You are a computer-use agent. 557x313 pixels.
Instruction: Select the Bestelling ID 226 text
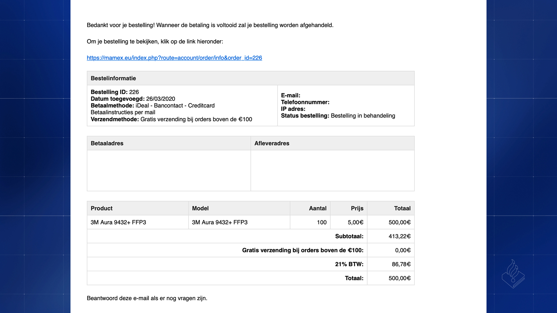115,92
